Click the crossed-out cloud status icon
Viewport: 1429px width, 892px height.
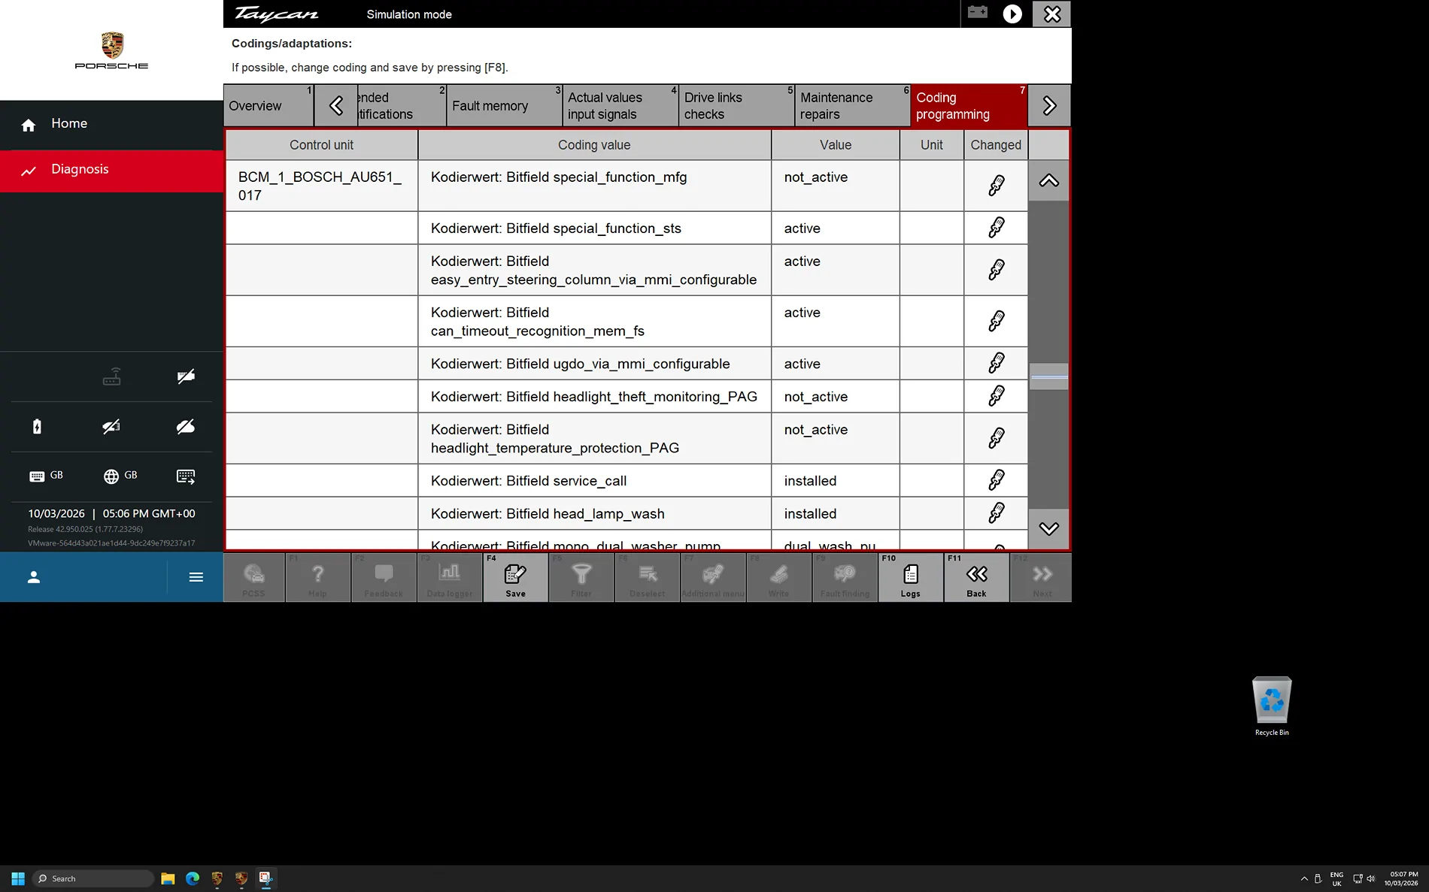click(x=185, y=427)
